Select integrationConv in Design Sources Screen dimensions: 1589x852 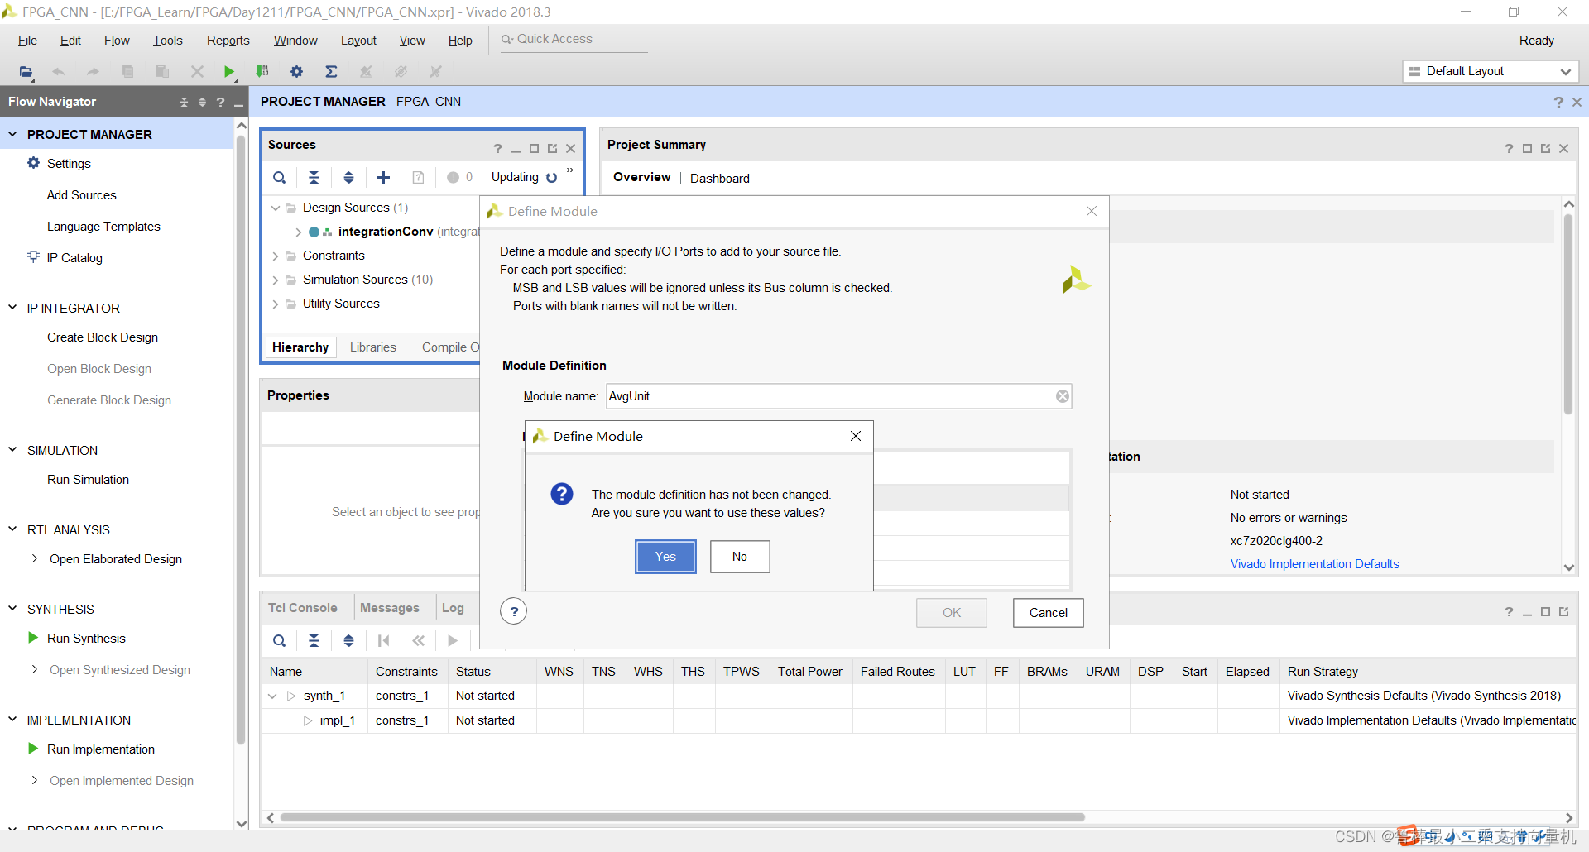pos(385,232)
